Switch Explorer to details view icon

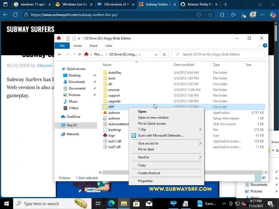click(x=258, y=177)
